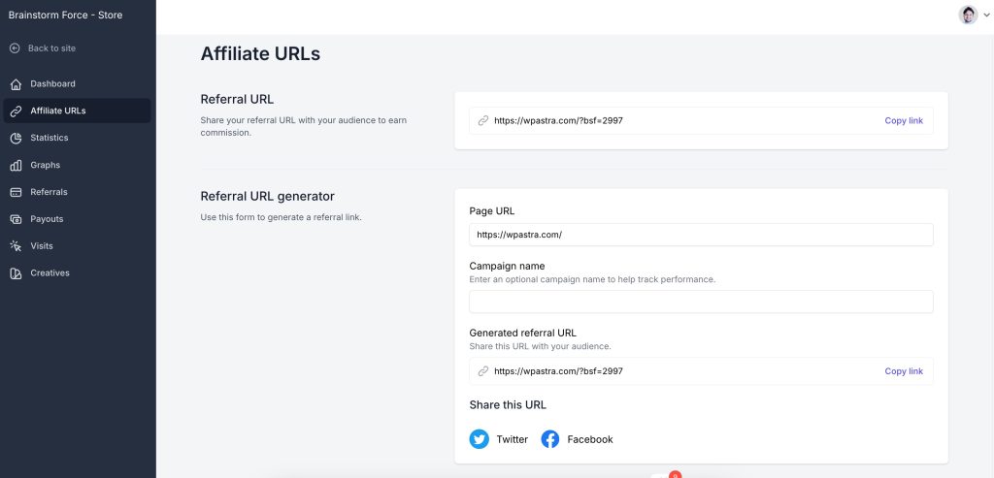Click the Visits cursor icon
Image resolution: width=994 pixels, height=478 pixels.
[16, 246]
